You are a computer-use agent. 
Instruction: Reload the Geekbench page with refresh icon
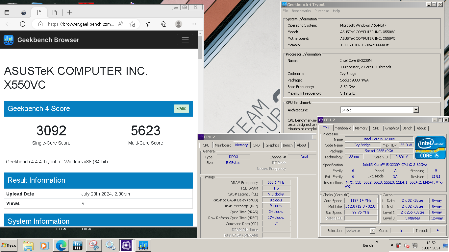tap(23, 24)
